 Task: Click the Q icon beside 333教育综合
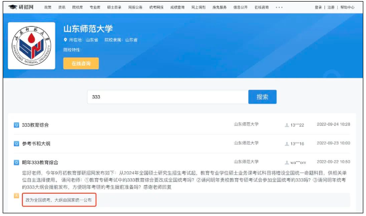click(17, 125)
